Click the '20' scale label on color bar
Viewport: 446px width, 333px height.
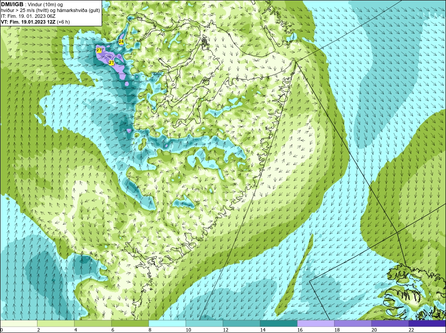pyautogui.click(x=374, y=330)
